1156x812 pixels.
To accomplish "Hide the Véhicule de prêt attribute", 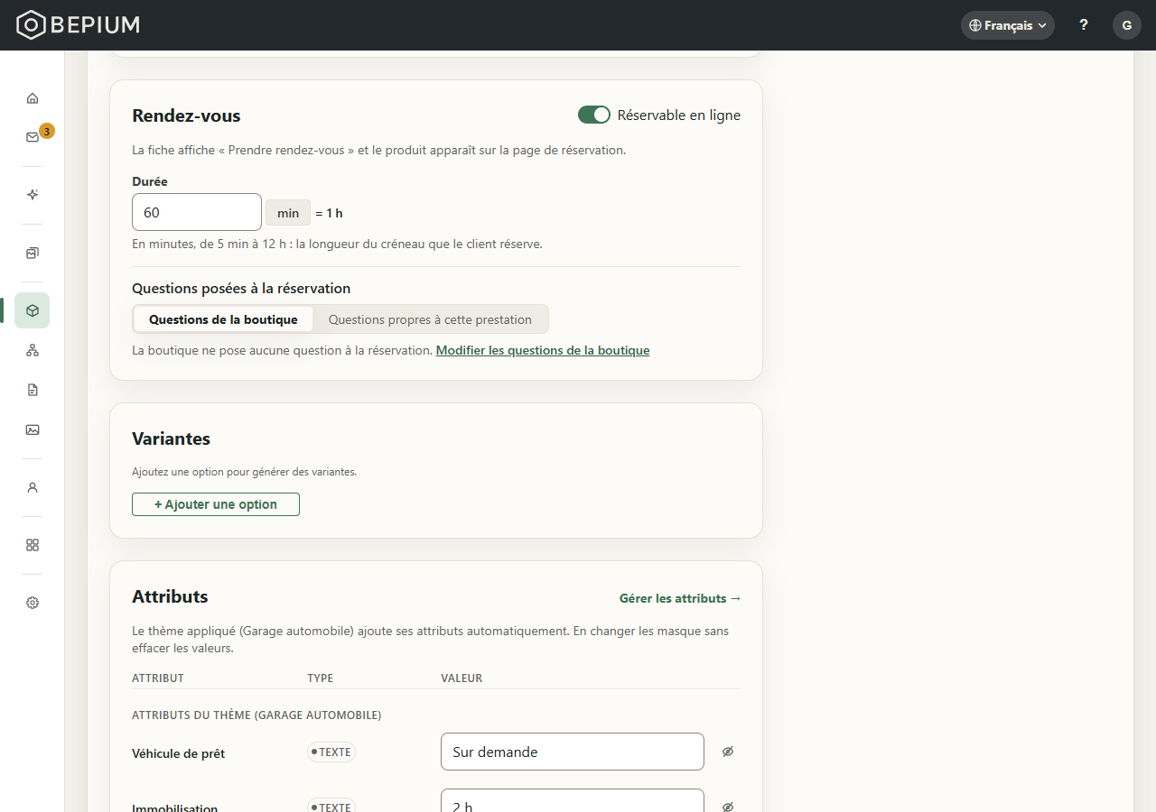I will (x=728, y=752).
